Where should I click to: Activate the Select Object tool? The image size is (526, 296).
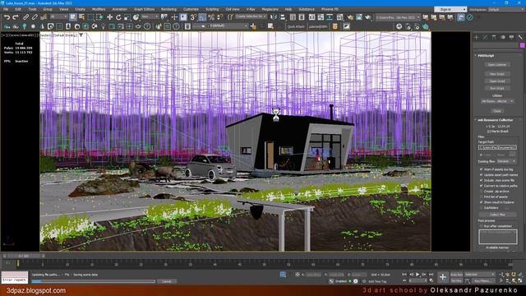pos(73,17)
